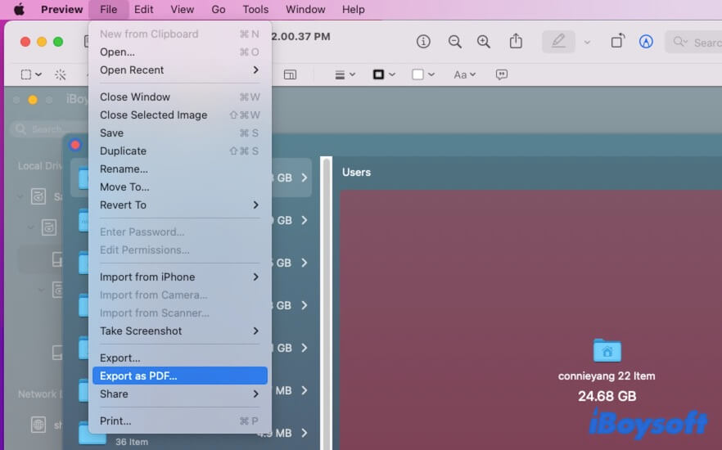Open the Tools menu
This screenshot has height=450, width=722.
[255, 9]
